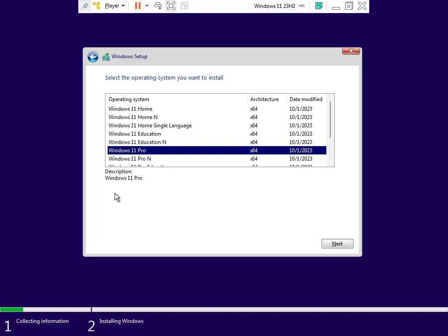Click the pin toolbar icon
Image resolution: width=448 pixels, height=336 pixels.
click(85, 6)
